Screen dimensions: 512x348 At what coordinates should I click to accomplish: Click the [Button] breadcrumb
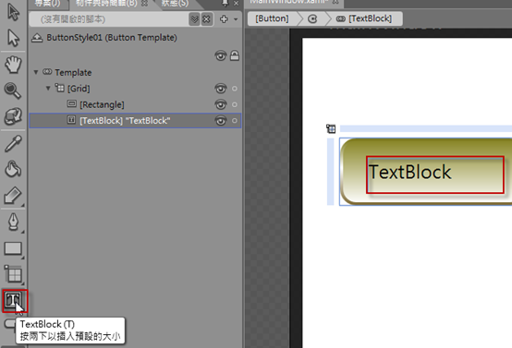[272, 18]
